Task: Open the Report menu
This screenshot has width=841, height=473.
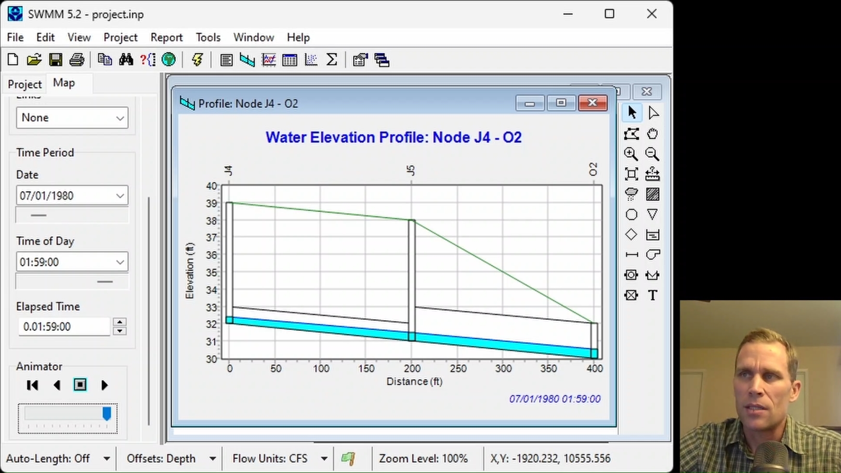Action: 166,37
